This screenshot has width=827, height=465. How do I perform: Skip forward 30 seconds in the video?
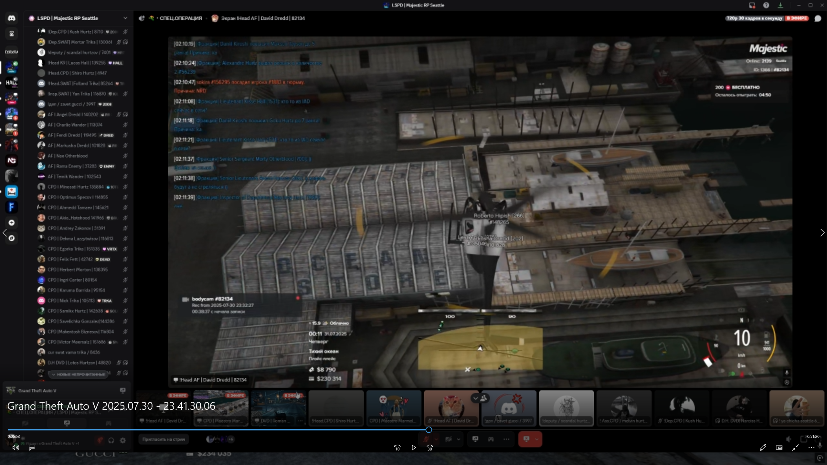coord(430,448)
